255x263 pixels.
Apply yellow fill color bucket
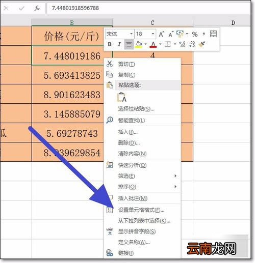[139, 44]
